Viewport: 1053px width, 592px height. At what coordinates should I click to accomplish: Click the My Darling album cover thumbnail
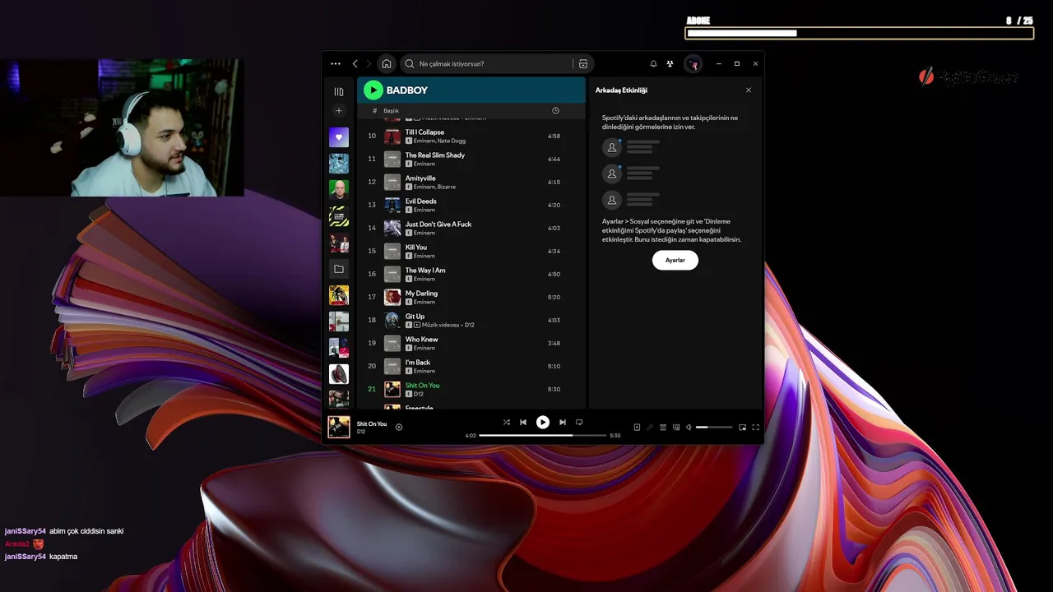point(392,297)
